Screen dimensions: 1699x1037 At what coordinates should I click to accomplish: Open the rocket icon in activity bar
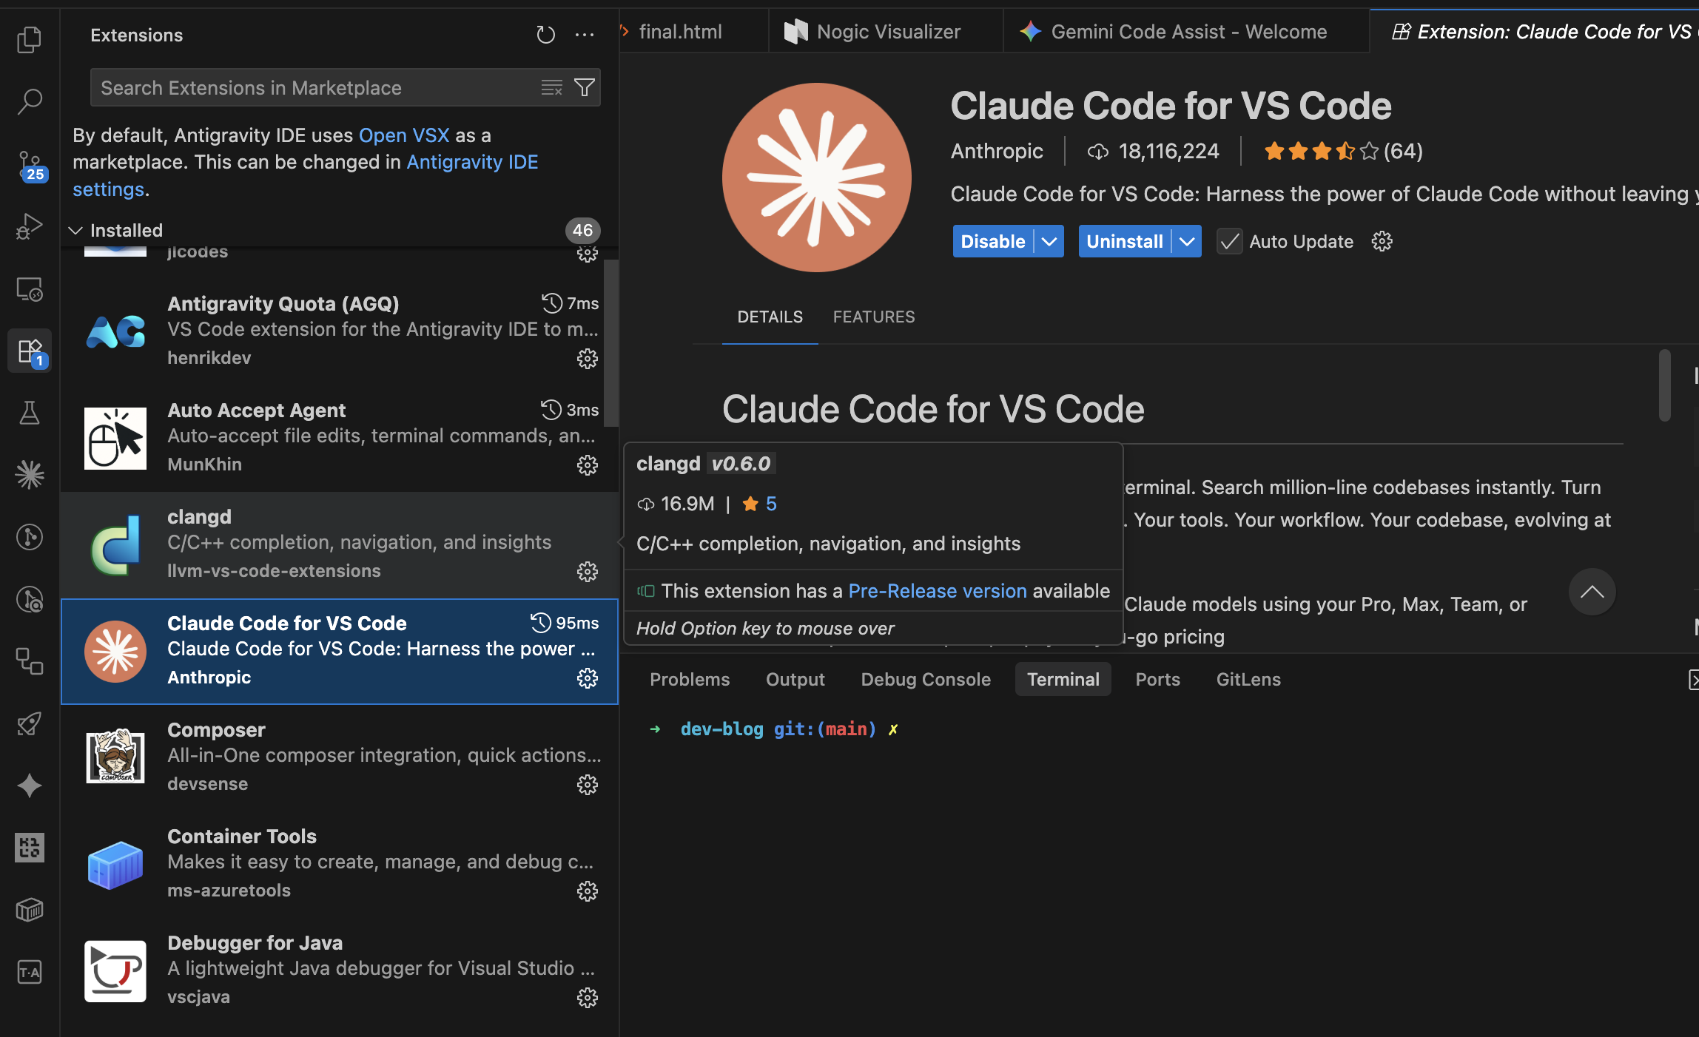tap(30, 723)
